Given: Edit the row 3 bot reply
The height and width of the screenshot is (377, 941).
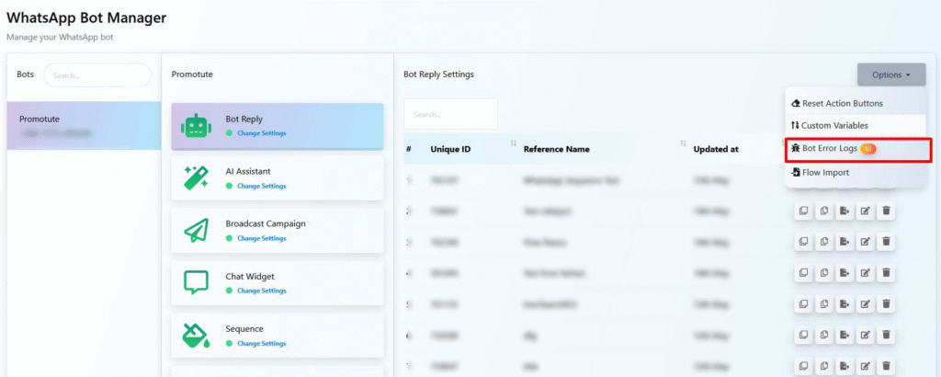Looking at the screenshot, I should point(865,241).
